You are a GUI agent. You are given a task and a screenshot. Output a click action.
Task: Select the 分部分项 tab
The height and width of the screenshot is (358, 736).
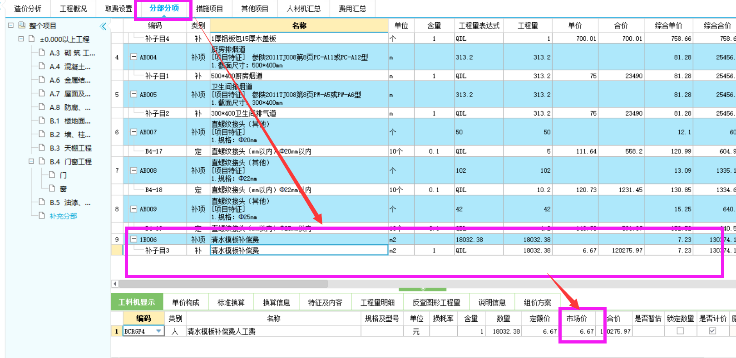pos(164,8)
